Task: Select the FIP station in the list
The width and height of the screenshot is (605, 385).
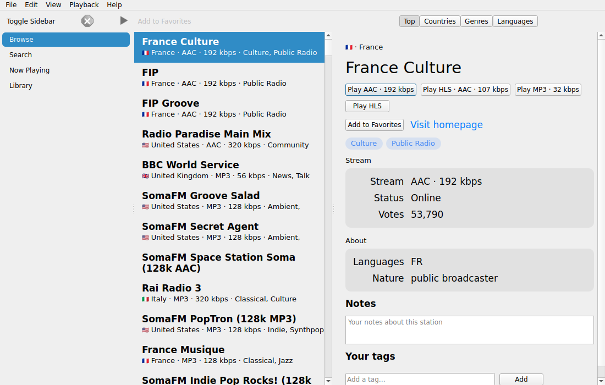Action: 229,78
